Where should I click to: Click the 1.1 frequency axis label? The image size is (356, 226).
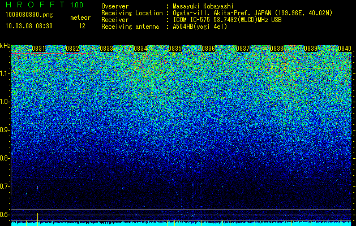[x=5, y=73]
